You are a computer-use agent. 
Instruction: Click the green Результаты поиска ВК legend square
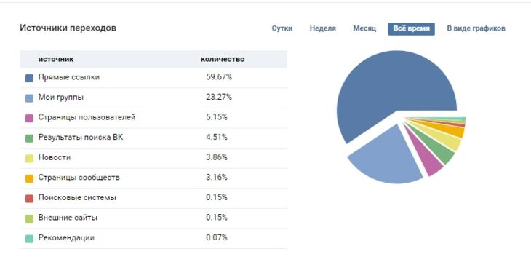(x=30, y=138)
